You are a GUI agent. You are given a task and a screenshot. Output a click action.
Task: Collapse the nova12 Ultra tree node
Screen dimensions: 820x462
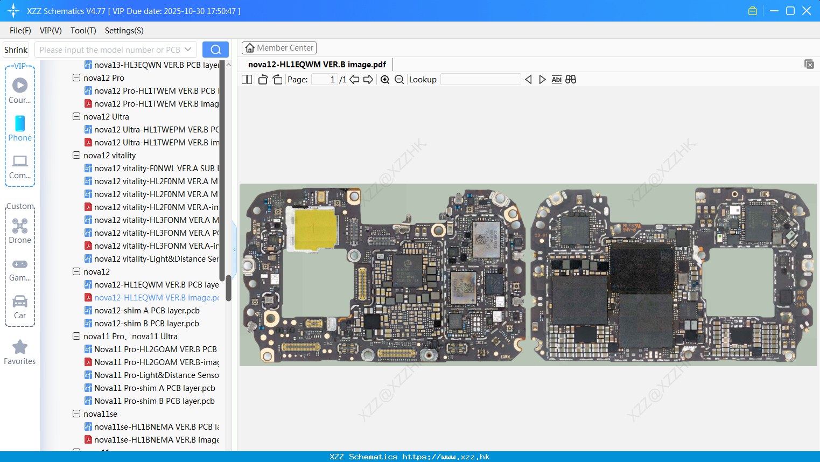(x=76, y=116)
